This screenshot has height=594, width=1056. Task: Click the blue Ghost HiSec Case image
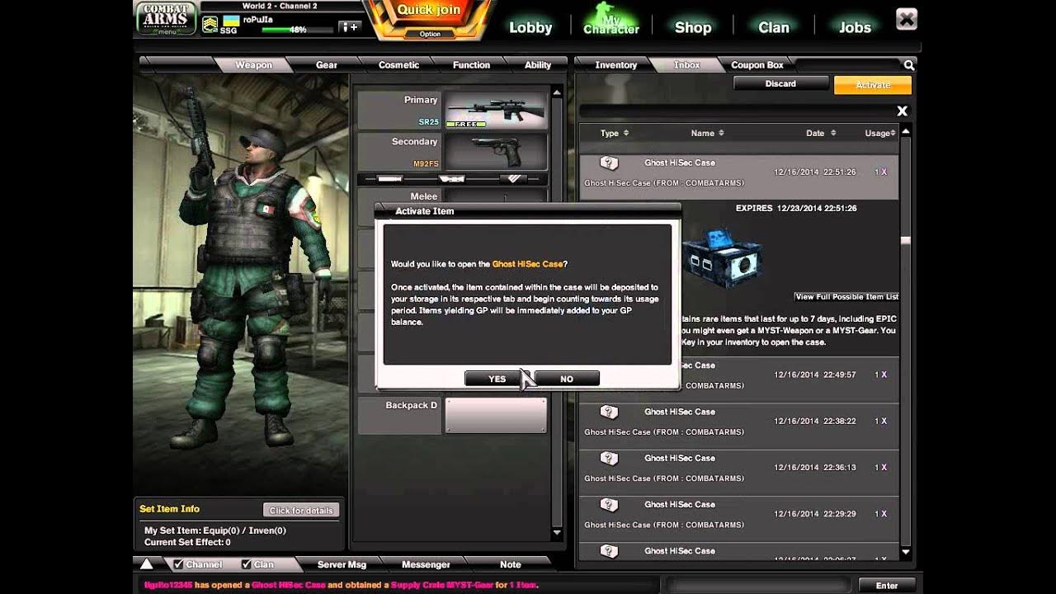coord(722,257)
